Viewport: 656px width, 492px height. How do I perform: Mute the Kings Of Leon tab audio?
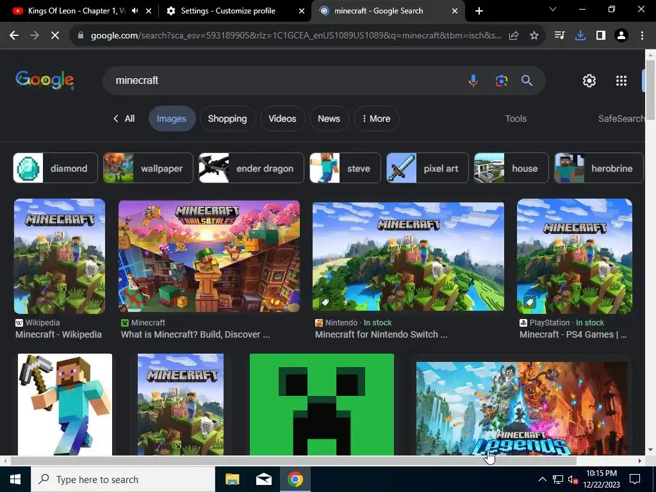coord(135,11)
